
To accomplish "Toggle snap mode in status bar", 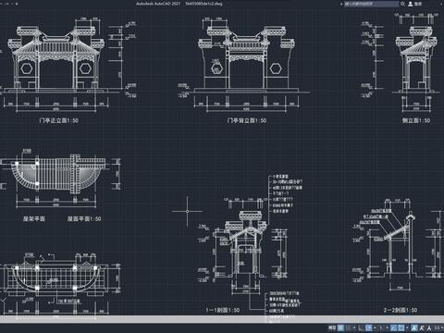I will 348,327.
